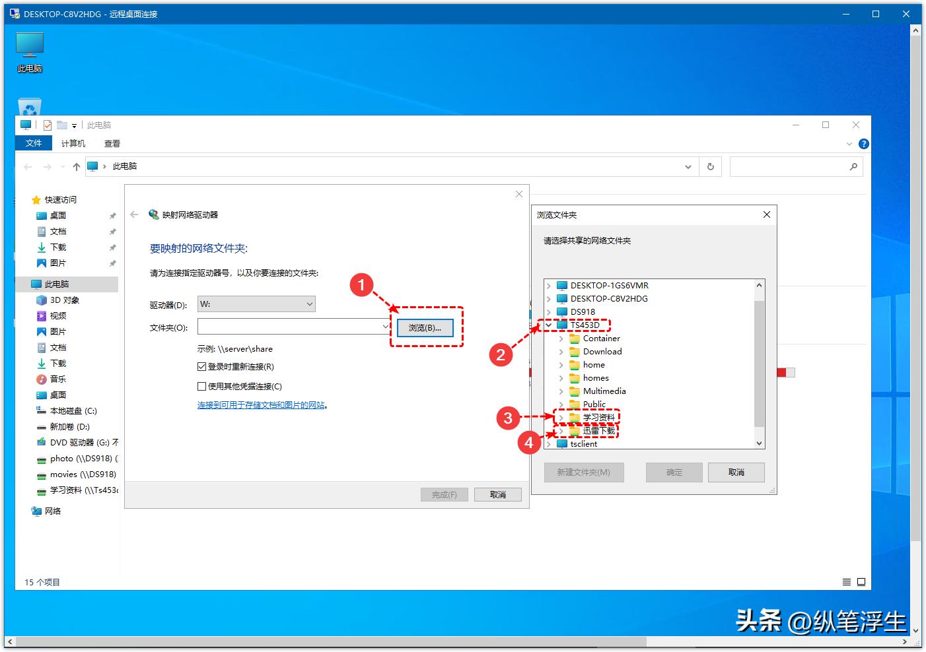Switch to the 查看 ribbon tab
Screen dimensions: 926x652
112,143
